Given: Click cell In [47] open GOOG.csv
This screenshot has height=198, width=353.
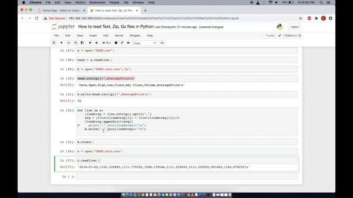Looking at the screenshot, I should [x=187, y=51].
